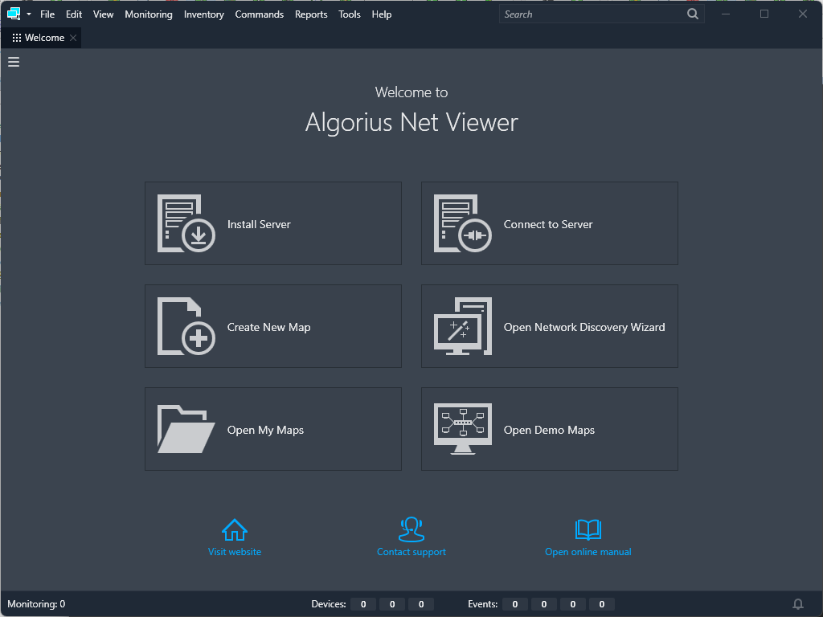Open the Tools menu
The height and width of the screenshot is (617, 823).
pyautogui.click(x=349, y=14)
